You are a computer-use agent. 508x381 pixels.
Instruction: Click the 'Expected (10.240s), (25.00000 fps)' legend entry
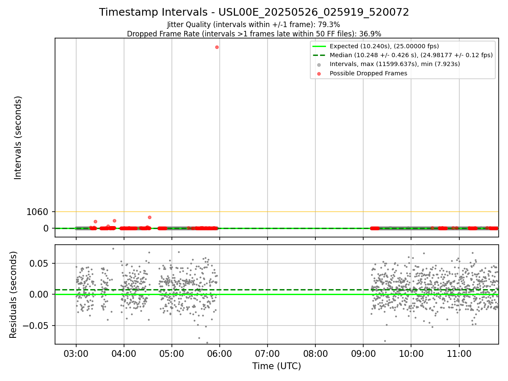(x=384, y=46)
